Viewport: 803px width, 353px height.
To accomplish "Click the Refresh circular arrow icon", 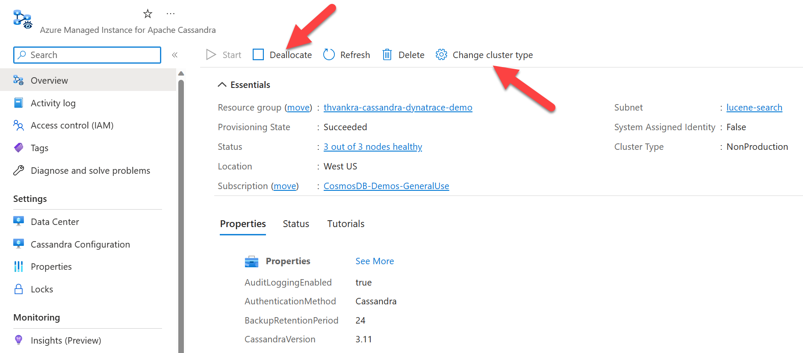I will click(x=329, y=55).
